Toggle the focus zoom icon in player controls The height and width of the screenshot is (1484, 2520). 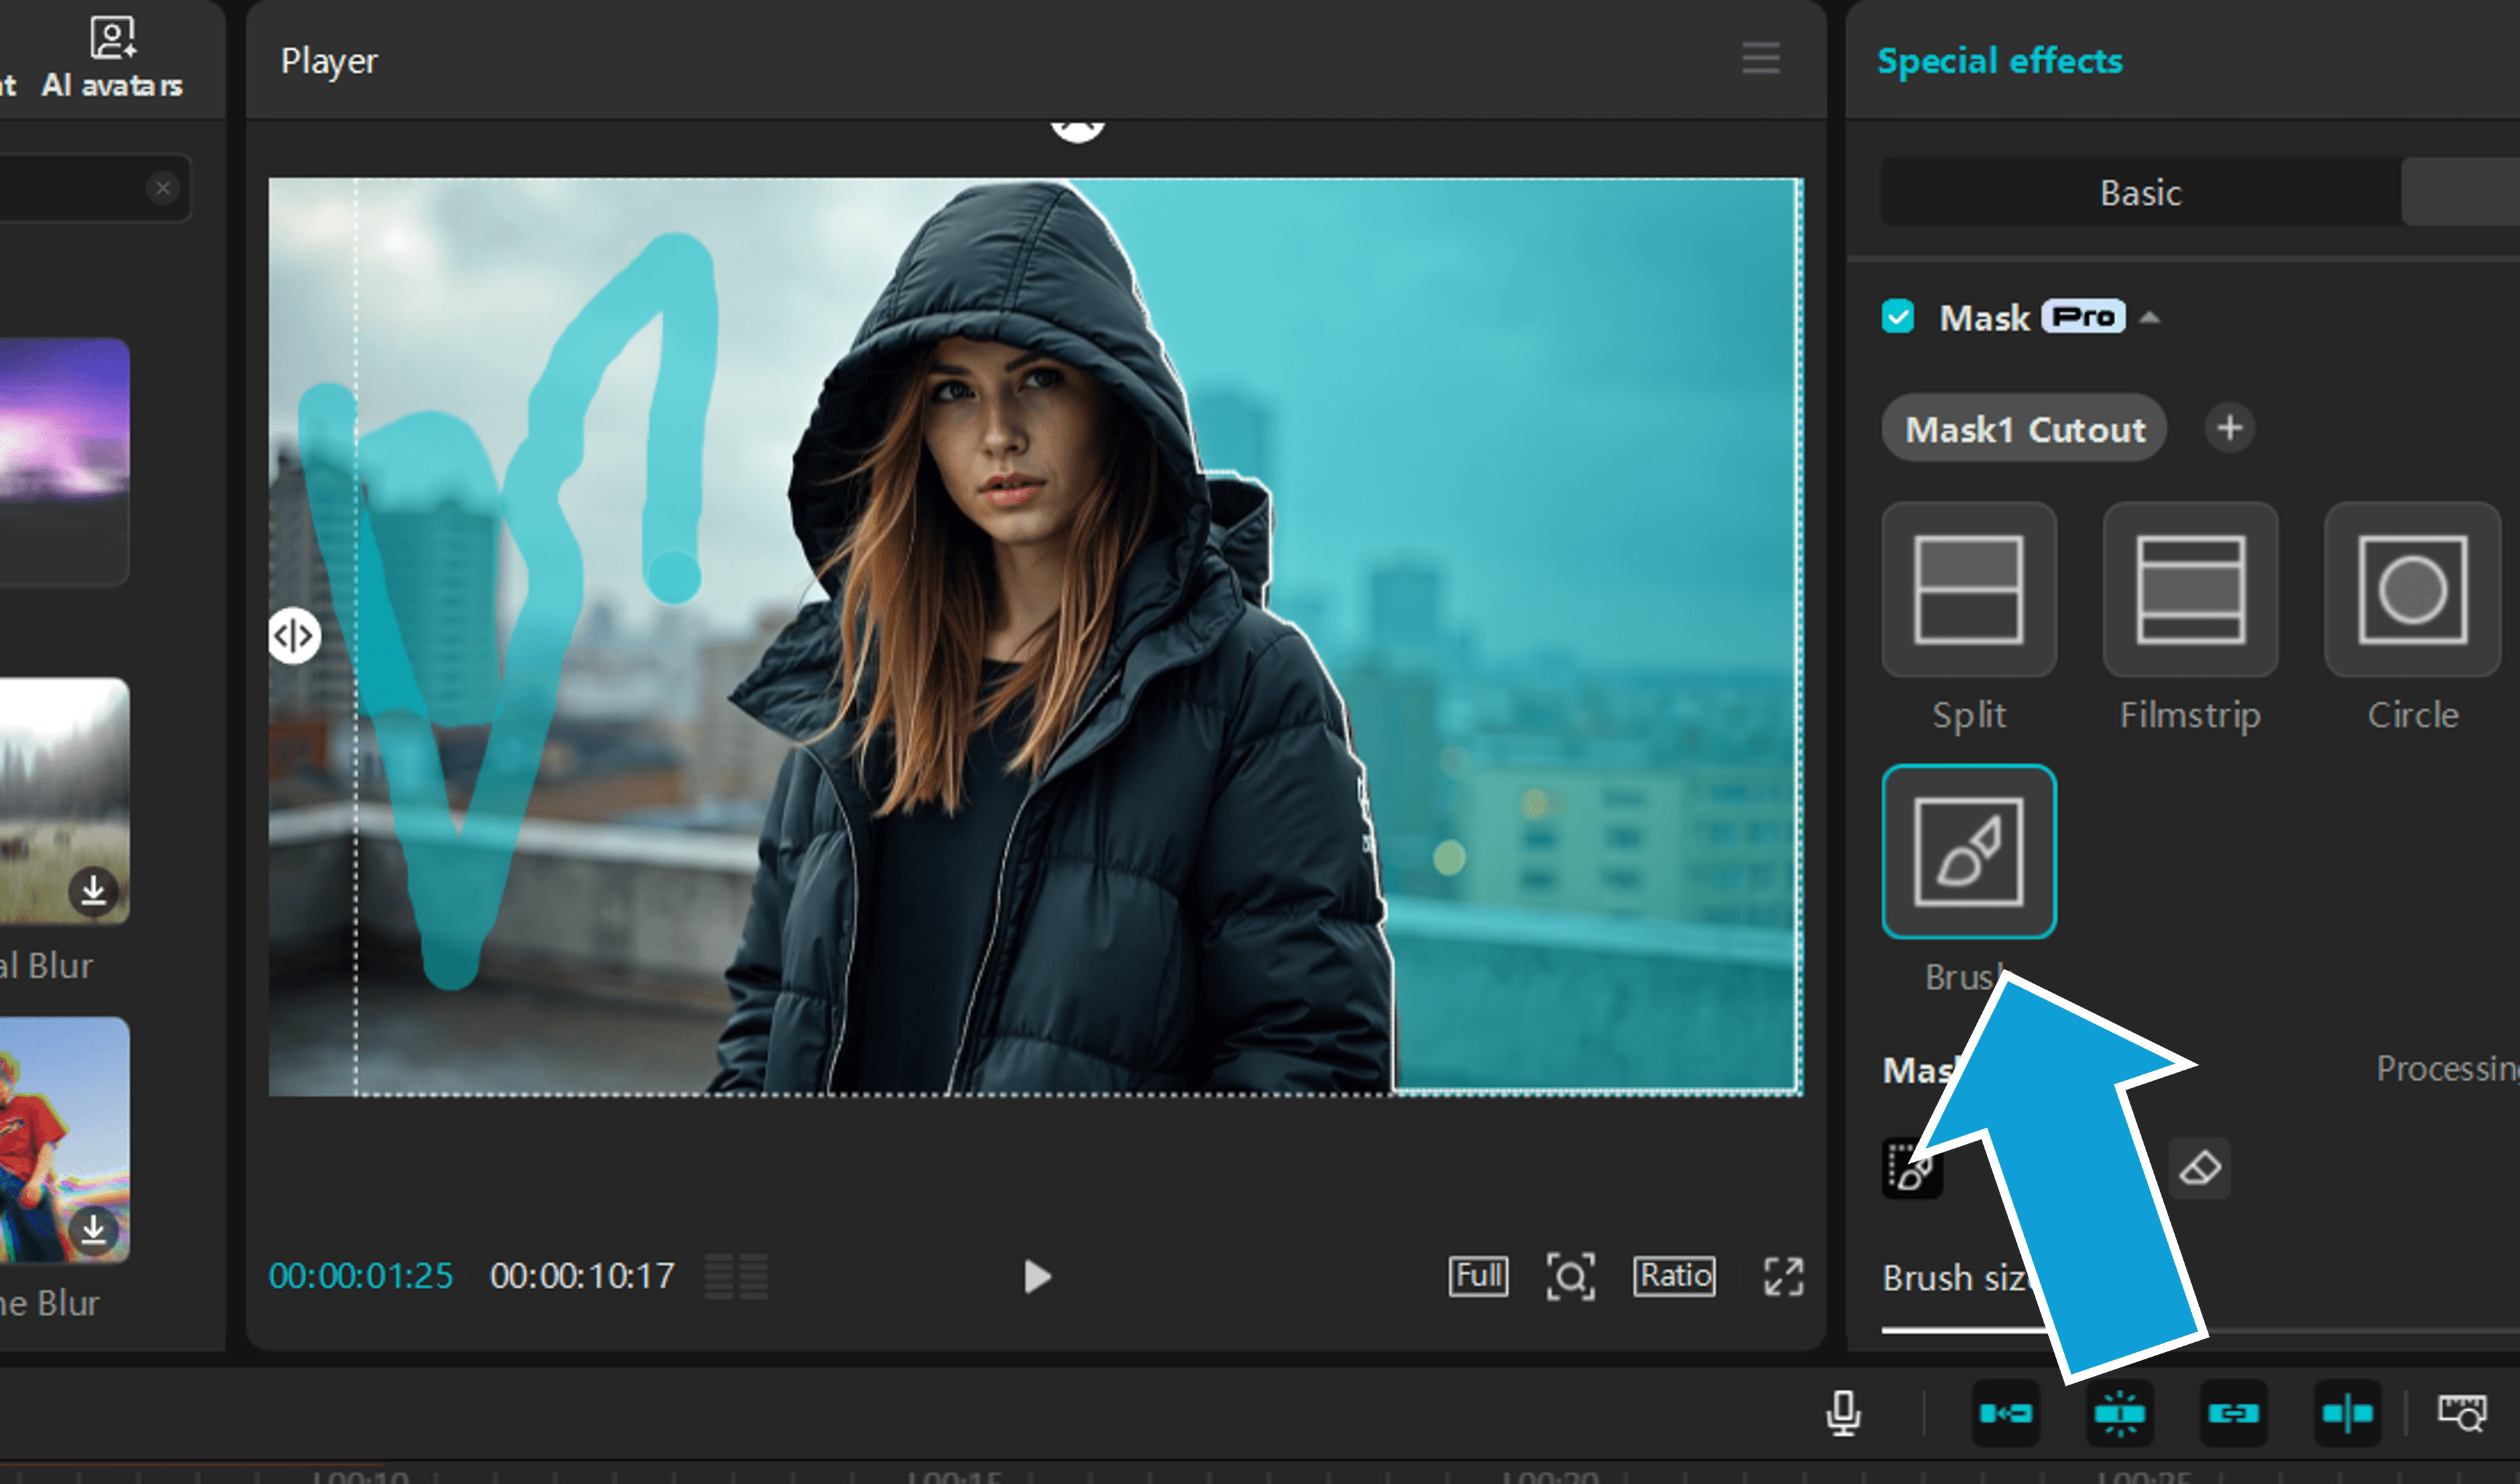(x=1570, y=1276)
